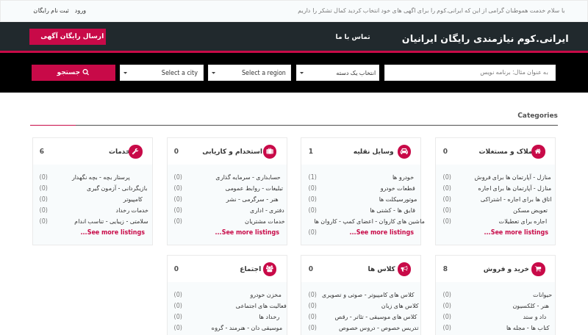Open اتاق ها برای اجاره - اشتراکی subcategory

click(x=516, y=199)
